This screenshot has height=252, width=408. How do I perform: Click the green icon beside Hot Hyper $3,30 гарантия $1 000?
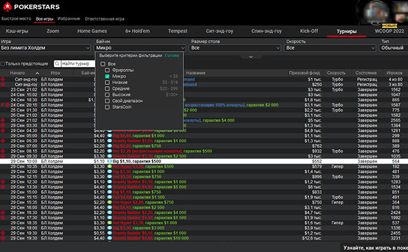click(110, 223)
